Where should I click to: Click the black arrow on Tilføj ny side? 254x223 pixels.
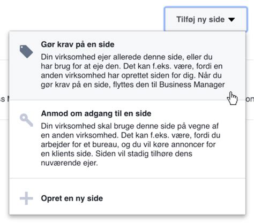pos(231,19)
